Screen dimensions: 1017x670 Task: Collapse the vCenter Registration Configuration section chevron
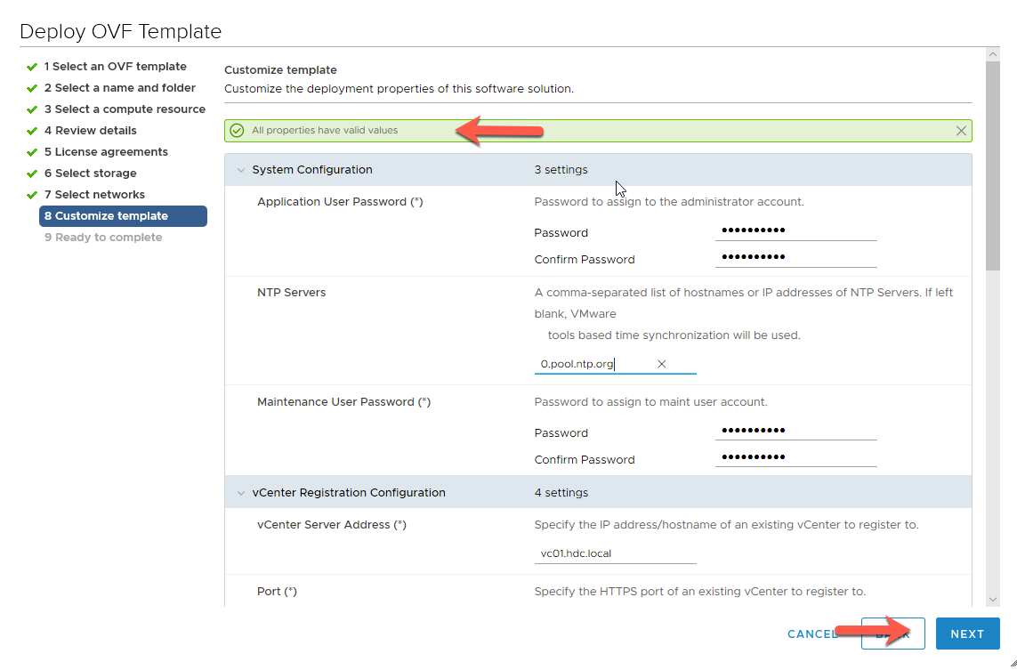(240, 492)
